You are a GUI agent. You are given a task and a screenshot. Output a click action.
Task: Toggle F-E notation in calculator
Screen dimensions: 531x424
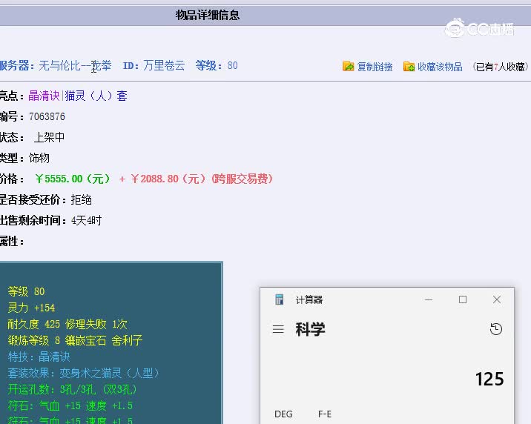coord(325,414)
